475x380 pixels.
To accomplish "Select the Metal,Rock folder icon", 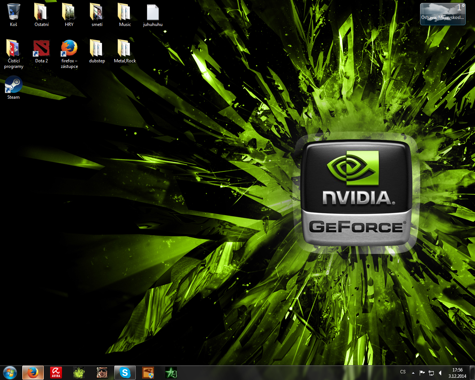I will coord(125,52).
